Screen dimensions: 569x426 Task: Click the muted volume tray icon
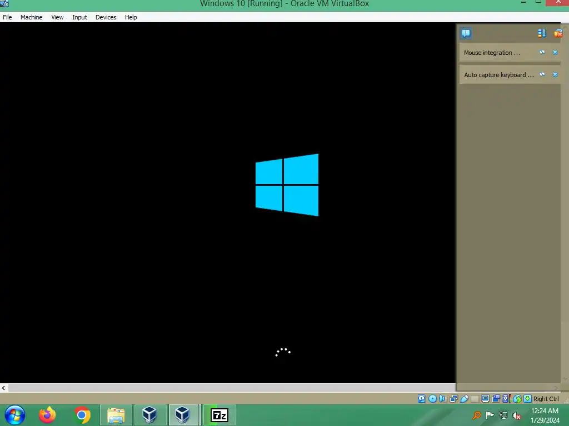517,415
